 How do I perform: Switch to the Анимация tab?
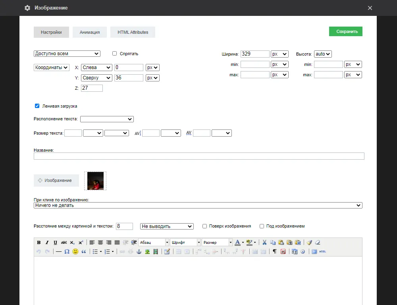[90, 32]
